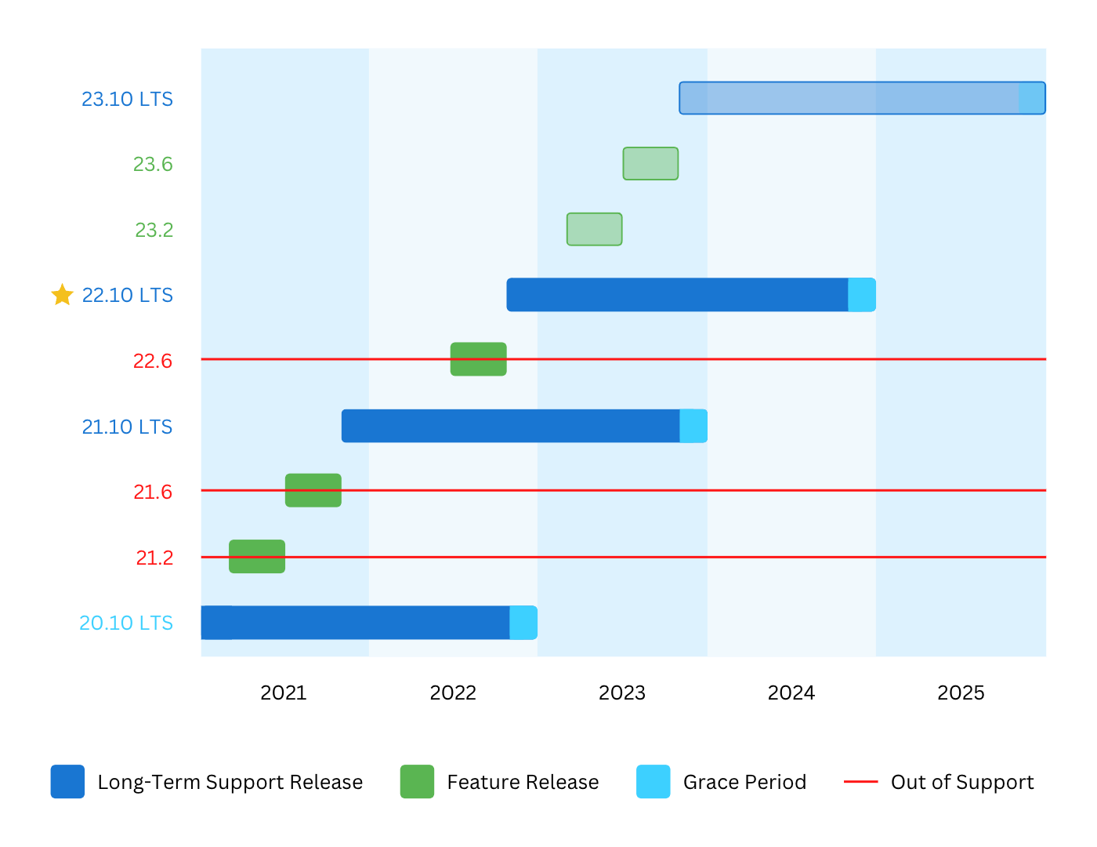Select the 20.10 LTS dark blue bar
Screen dimensions: 1097x847
(x=356, y=623)
